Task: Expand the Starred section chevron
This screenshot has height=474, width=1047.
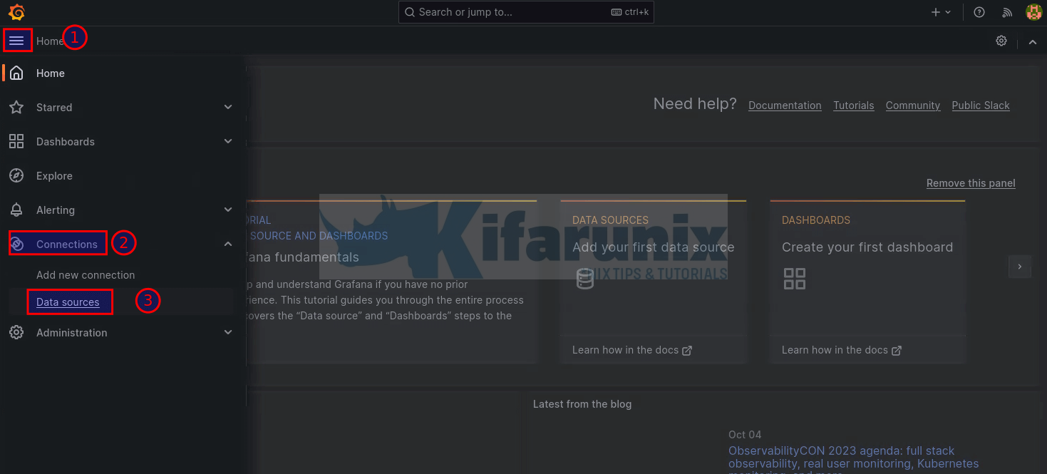Action: pos(228,108)
